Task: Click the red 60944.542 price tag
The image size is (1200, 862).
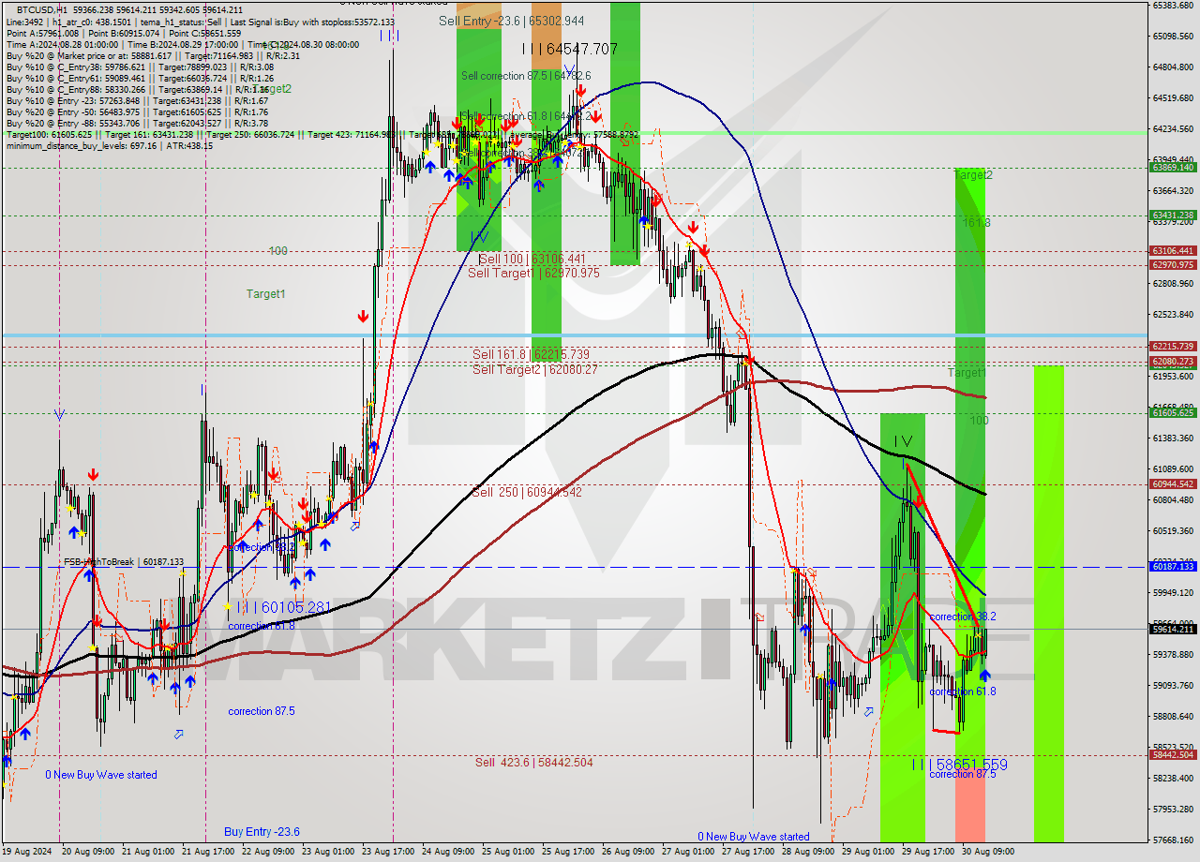Action: 1172,484
